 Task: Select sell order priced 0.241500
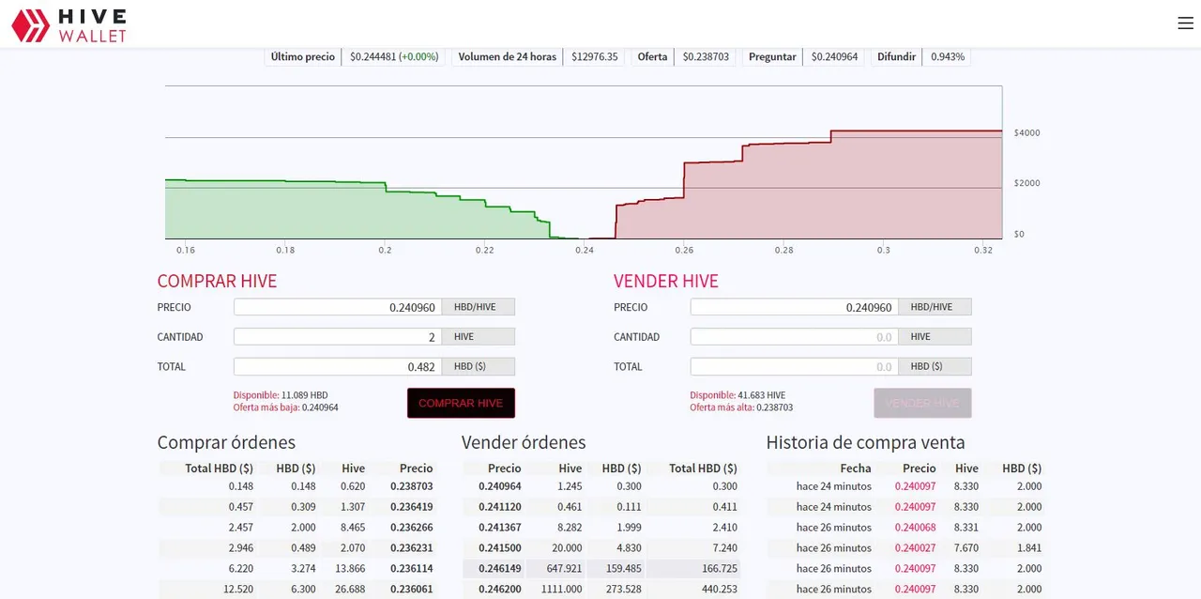[x=600, y=548]
